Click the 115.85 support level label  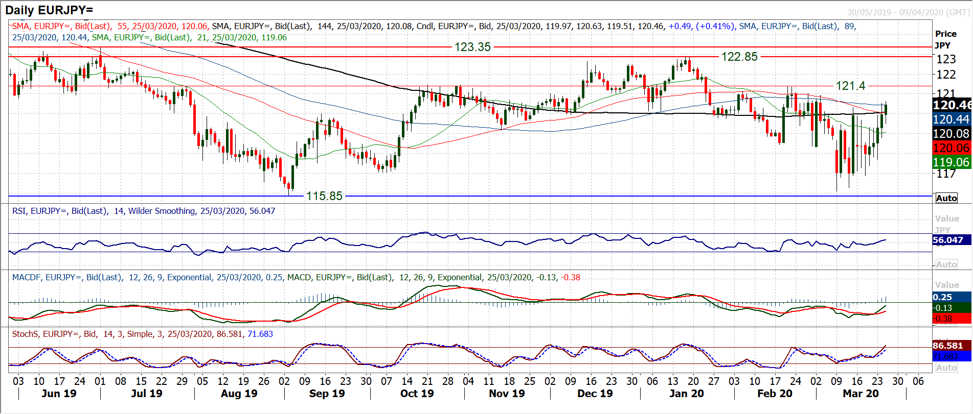pos(324,196)
